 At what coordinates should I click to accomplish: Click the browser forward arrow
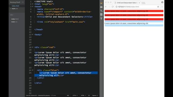(109, 7)
